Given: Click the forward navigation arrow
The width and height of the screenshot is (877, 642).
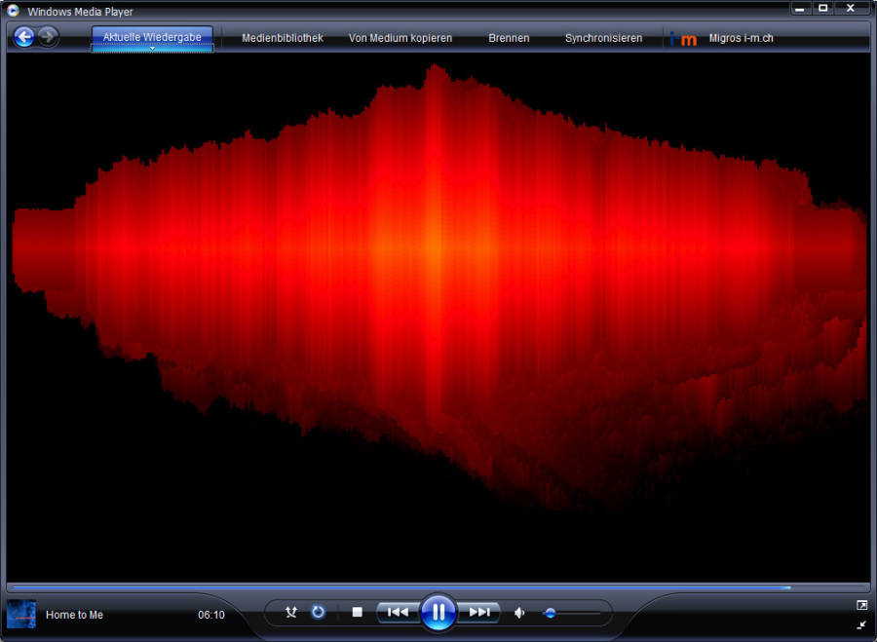Looking at the screenshot, I should (48, 37).
